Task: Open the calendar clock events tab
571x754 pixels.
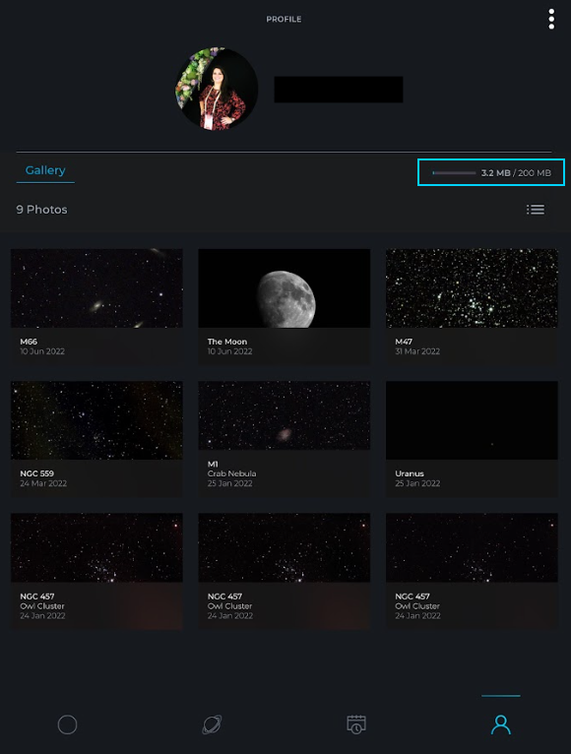Action: pyautogui.click(x=356, y=724)
